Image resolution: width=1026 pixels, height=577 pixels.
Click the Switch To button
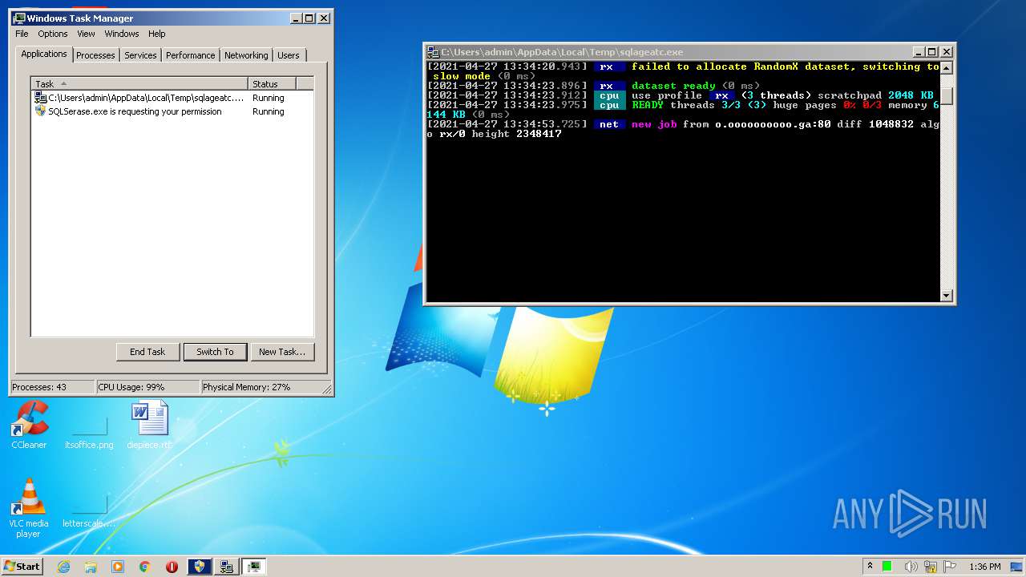[x=215, y=352]
